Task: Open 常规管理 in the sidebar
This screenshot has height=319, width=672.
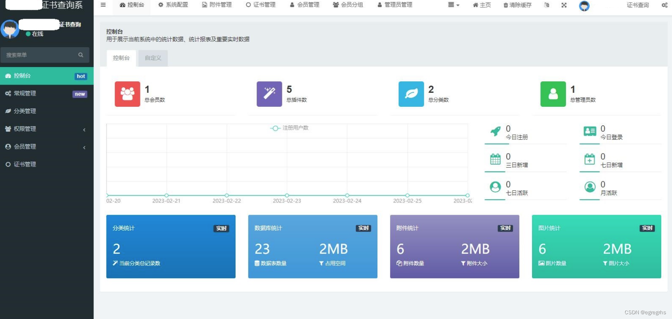Action: 47,94
